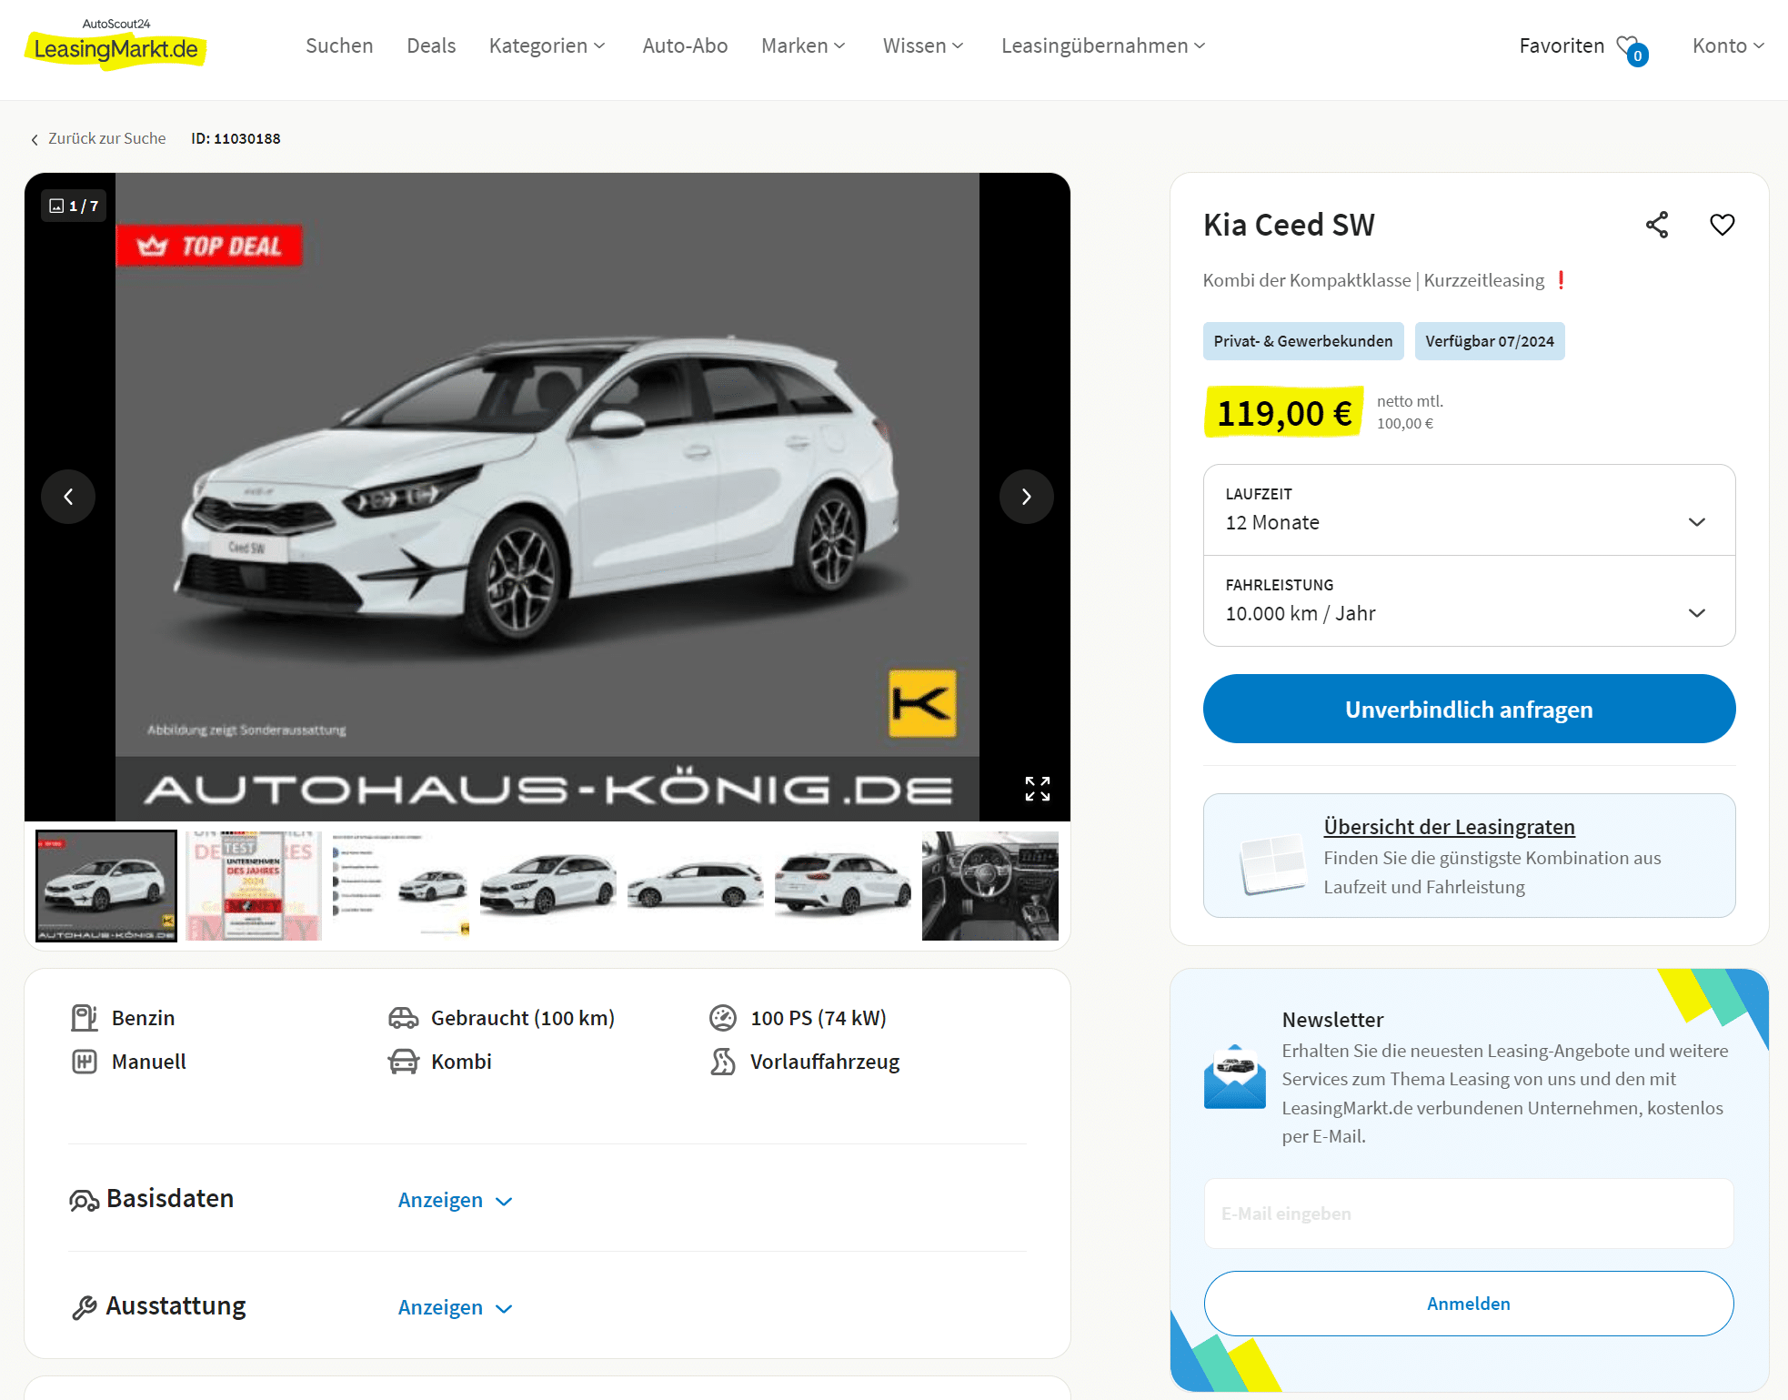Select fifth thumbnail side profile view

click(x=696, y=886)
